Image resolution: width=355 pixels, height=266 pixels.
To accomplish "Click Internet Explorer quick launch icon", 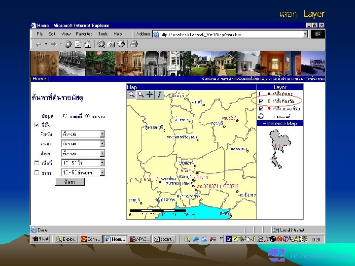I will click(196, 239).
